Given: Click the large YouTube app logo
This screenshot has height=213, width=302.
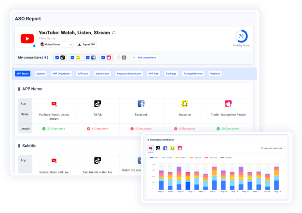Looking at the screenshot, I should 27,39.
